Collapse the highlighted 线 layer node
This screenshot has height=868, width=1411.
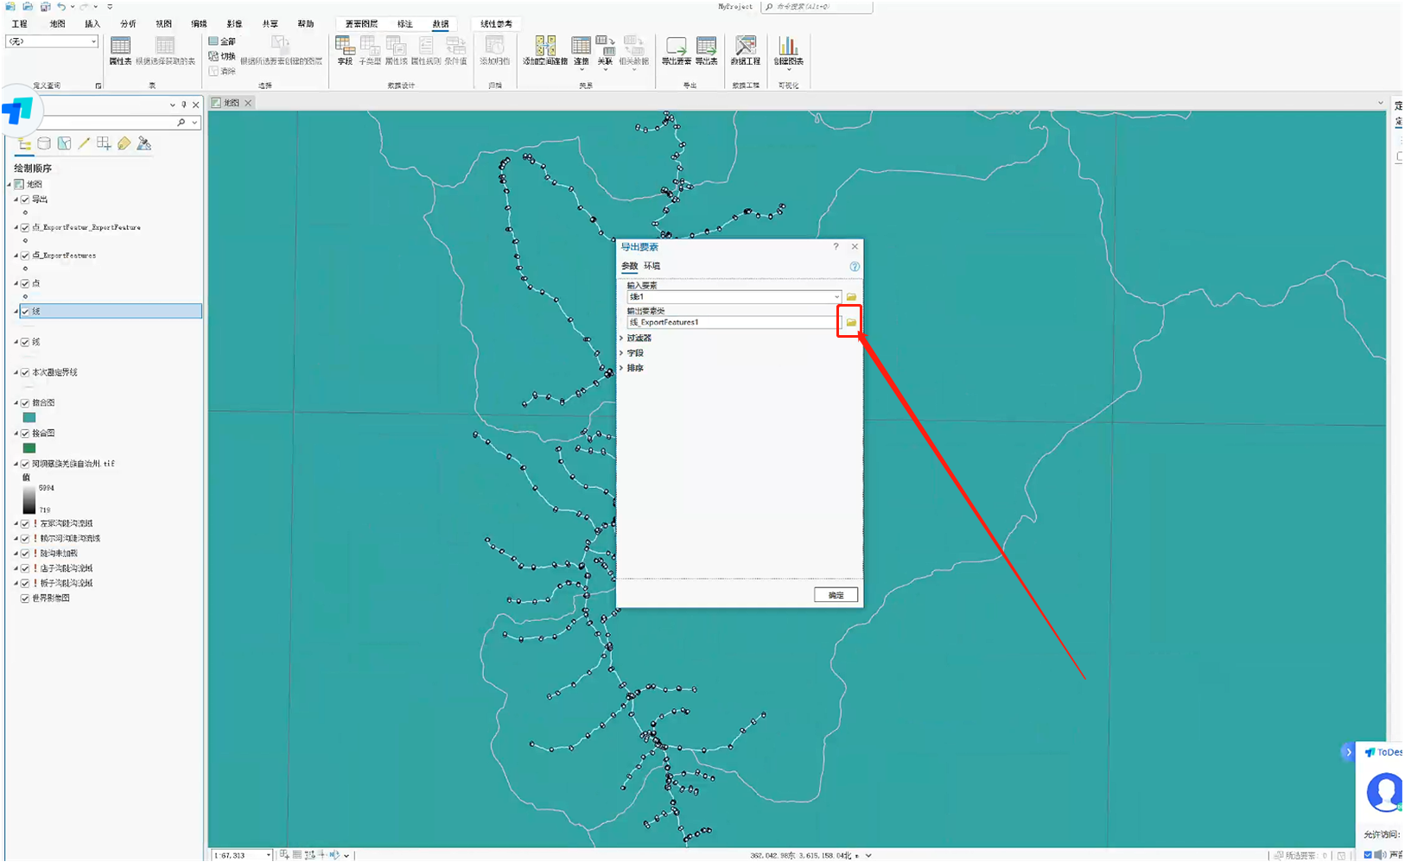point(16,312)
